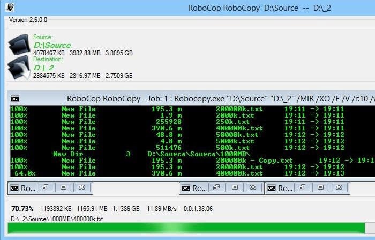The height and width of the screenshot is (240, 375).
Task: Click the 250k.txt file name in console
Action: point(233,122)
